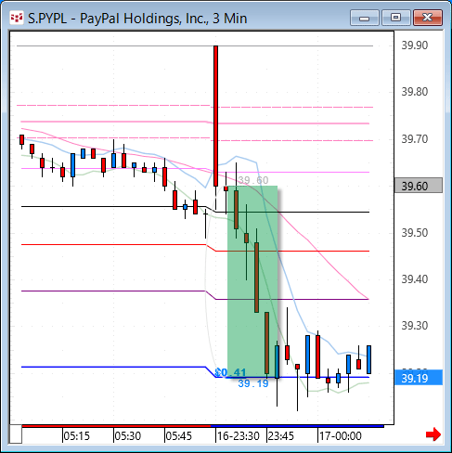Click the 23:45 time axis label
Image resolution: width=452 pixels, height=453 pixels.
pyautogui.click(x=281, y=436)
